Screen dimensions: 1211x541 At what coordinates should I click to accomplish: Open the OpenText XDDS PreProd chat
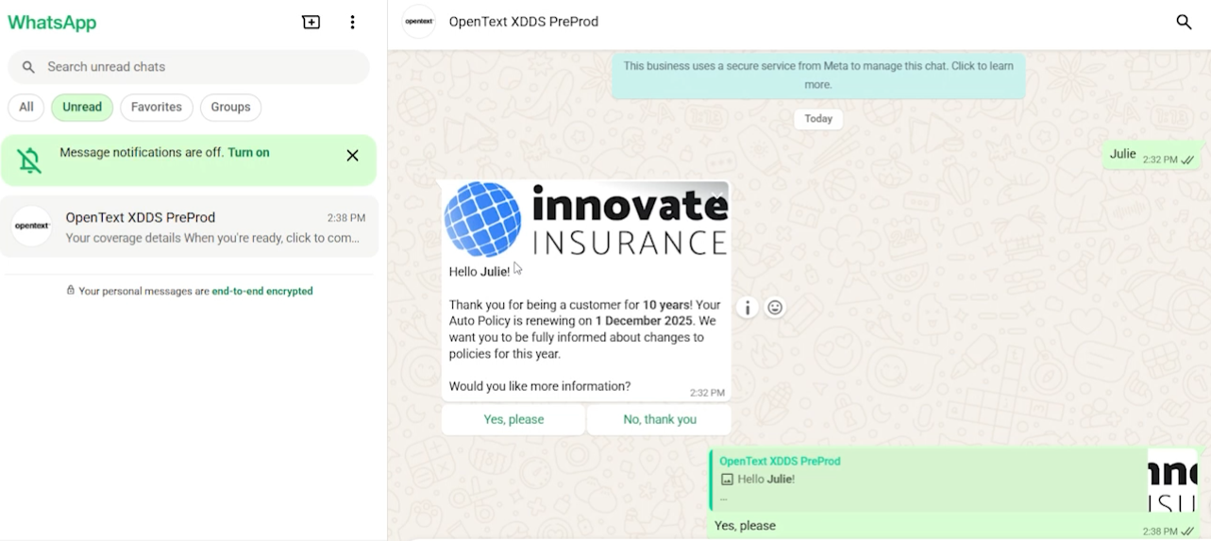pyautogui.click(x=189, y=227)
